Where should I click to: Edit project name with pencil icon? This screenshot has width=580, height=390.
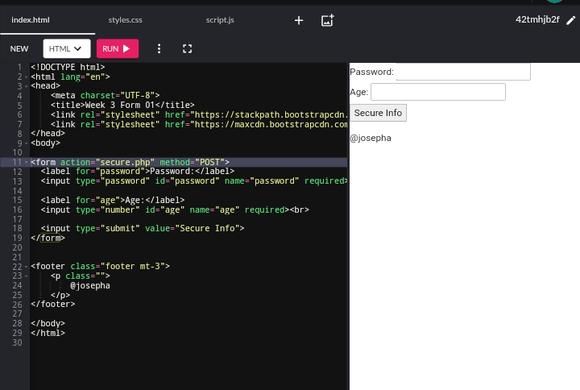pos(571,20)
